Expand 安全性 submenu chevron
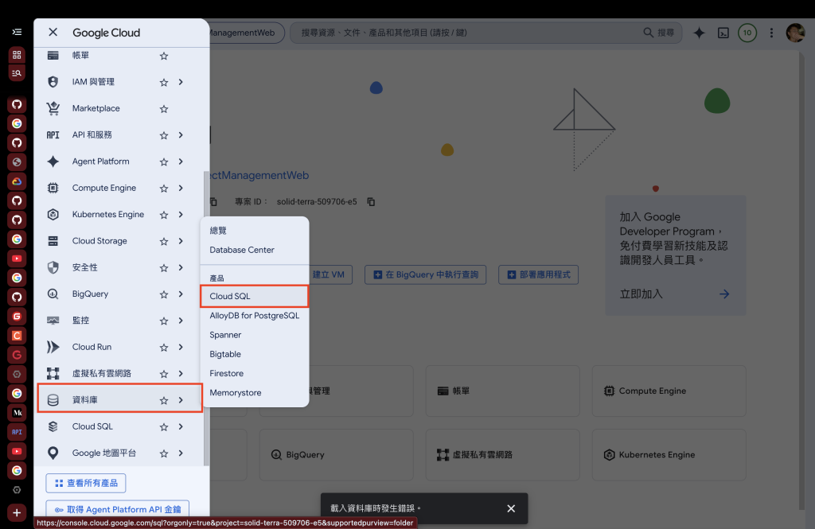 (181, 267)
